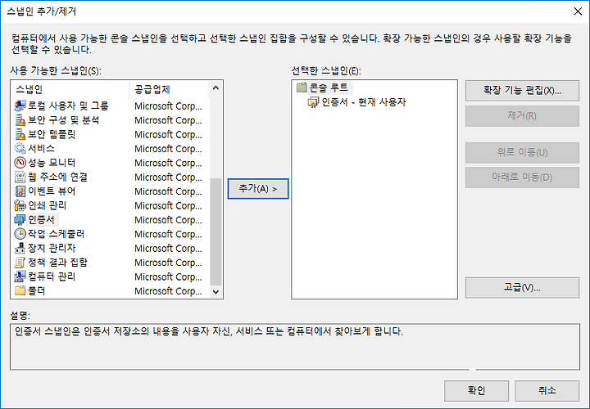
Task: Select the 보안 템플릿 row text
Action: click(x=52, y=134)
